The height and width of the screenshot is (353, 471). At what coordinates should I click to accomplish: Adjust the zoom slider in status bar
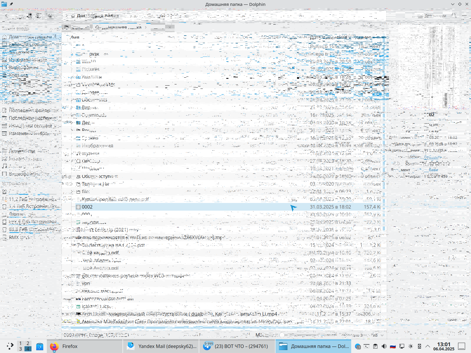pyautogui.click(x=282, y=335)
